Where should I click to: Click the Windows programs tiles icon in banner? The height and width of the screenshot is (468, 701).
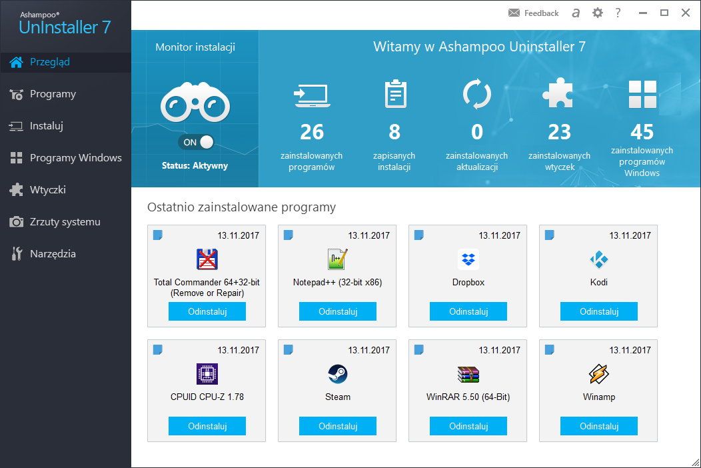coord(642,95)
